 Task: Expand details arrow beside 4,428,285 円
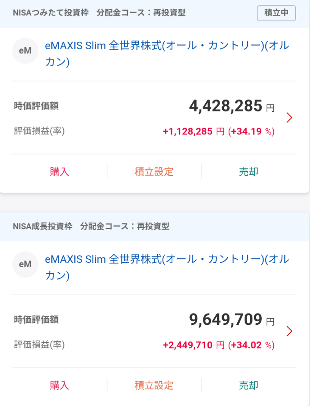289,117
